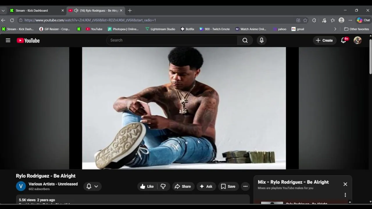Screen dimensions: 372x209
Task: Open Lightstream Studio bookmark
Action: coord(160,29)
